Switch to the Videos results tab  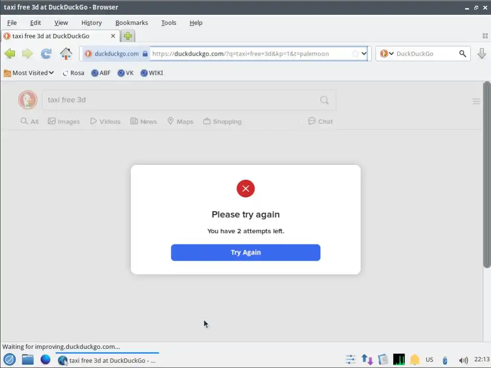(x=105, y=121)
